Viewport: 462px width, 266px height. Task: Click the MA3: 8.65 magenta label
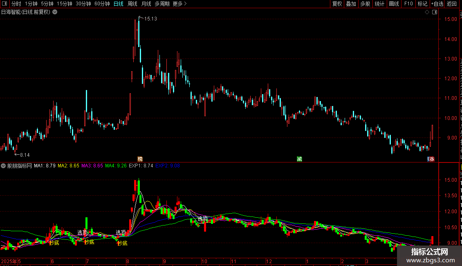pyautogui.click(x=92, y=166)
